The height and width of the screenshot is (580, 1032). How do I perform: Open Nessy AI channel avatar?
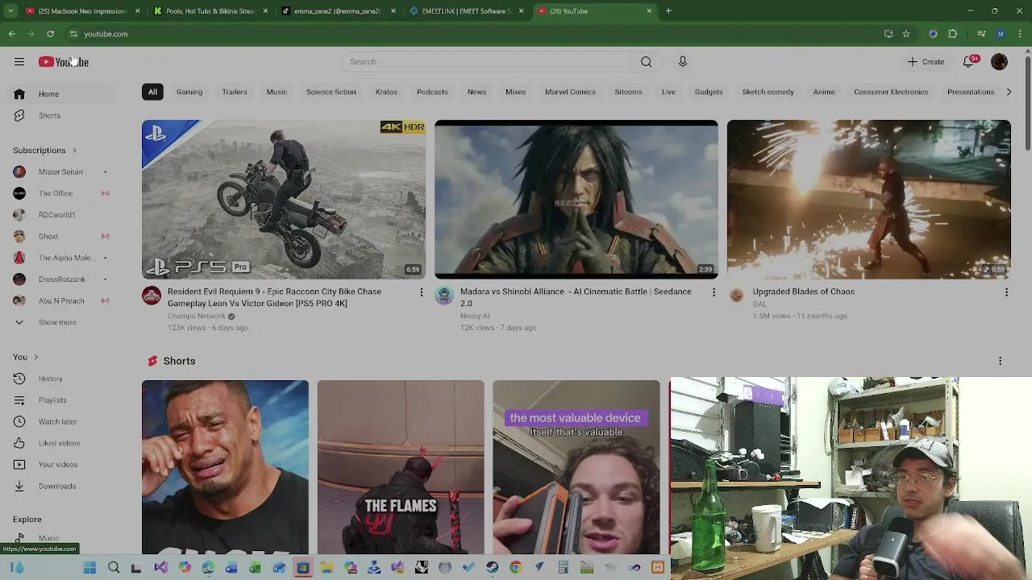[444, 296]
